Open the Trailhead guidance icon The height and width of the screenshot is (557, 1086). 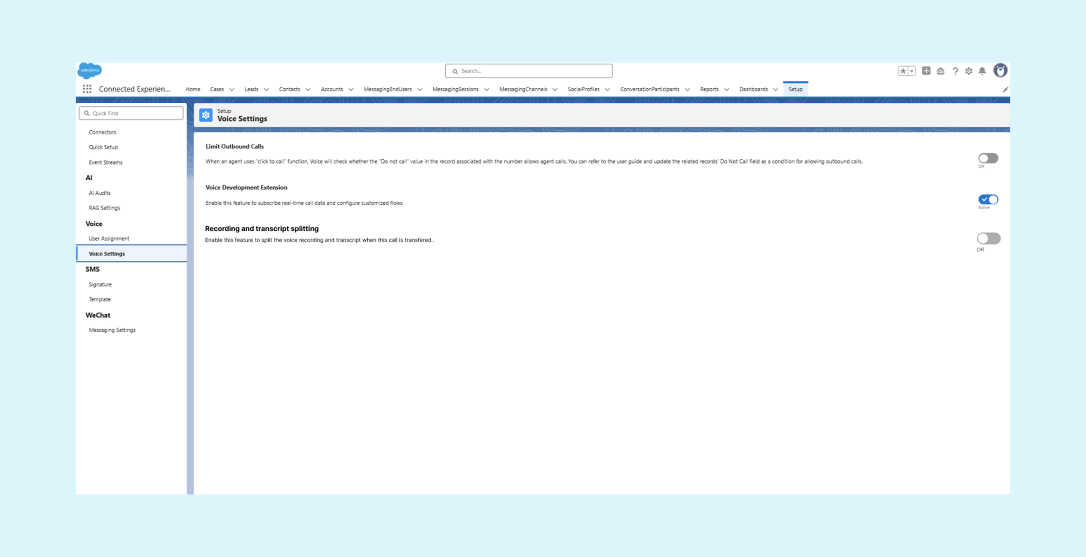point(941,71)
